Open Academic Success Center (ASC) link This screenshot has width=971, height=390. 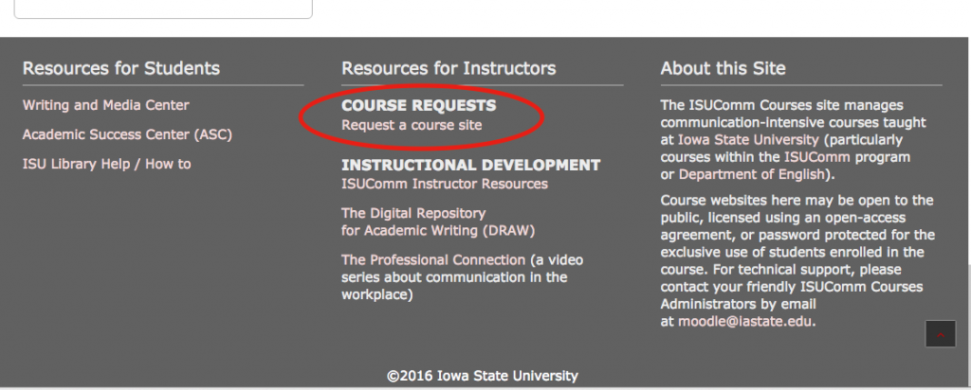point(128,134)
